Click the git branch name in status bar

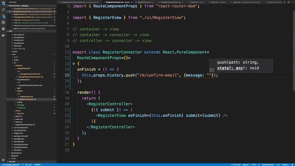pyautogui.click(x=11, y=165)
